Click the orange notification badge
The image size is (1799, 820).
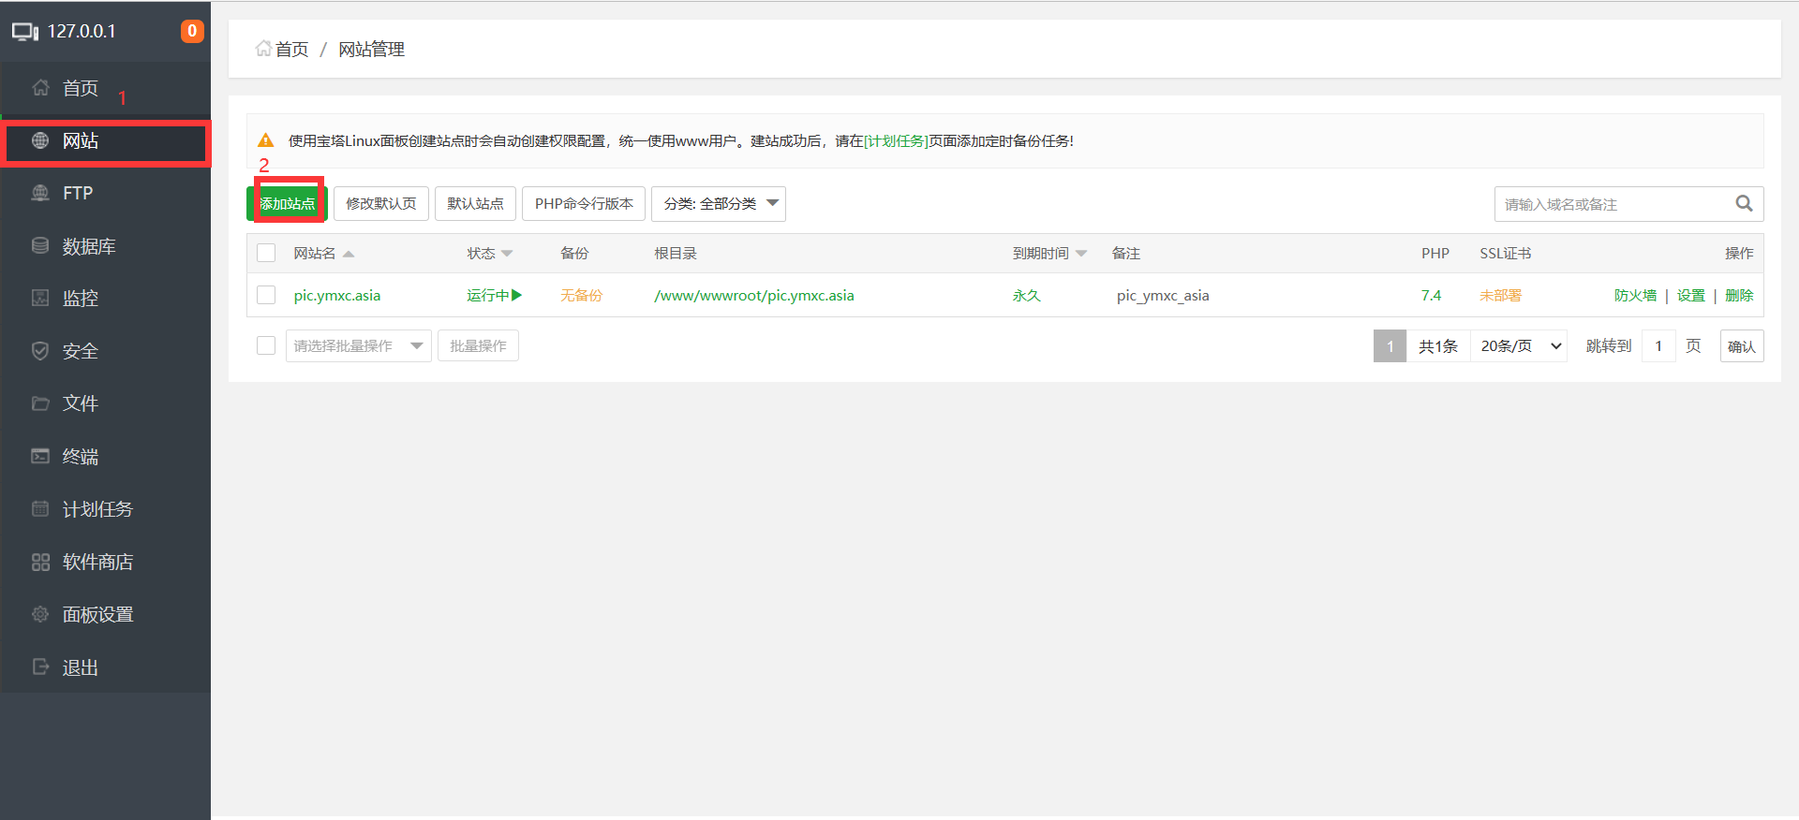pos(192,31)
